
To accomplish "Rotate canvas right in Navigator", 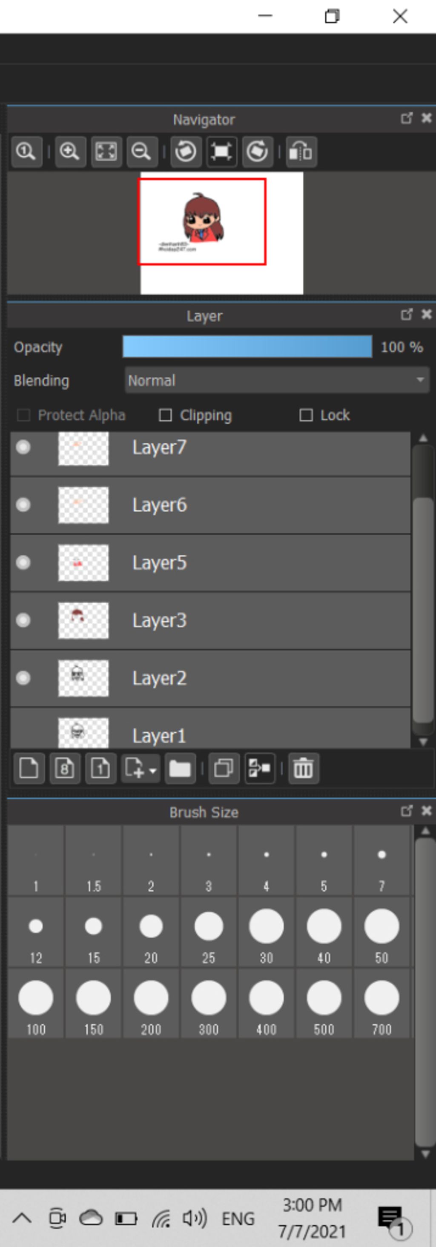I will point(257,152).
